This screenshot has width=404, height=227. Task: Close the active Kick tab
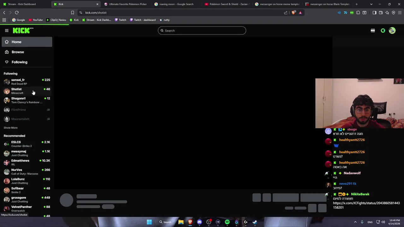pyautogui.click(x=97, y=4)
